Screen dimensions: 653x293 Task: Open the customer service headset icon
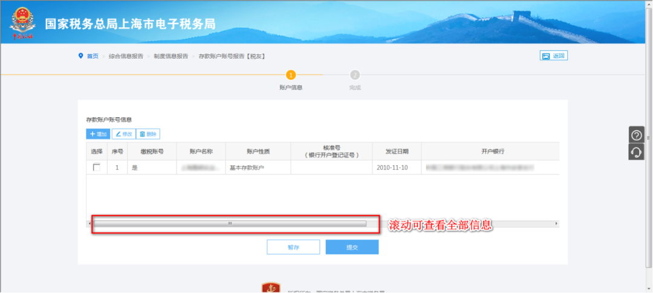point(636,152)
